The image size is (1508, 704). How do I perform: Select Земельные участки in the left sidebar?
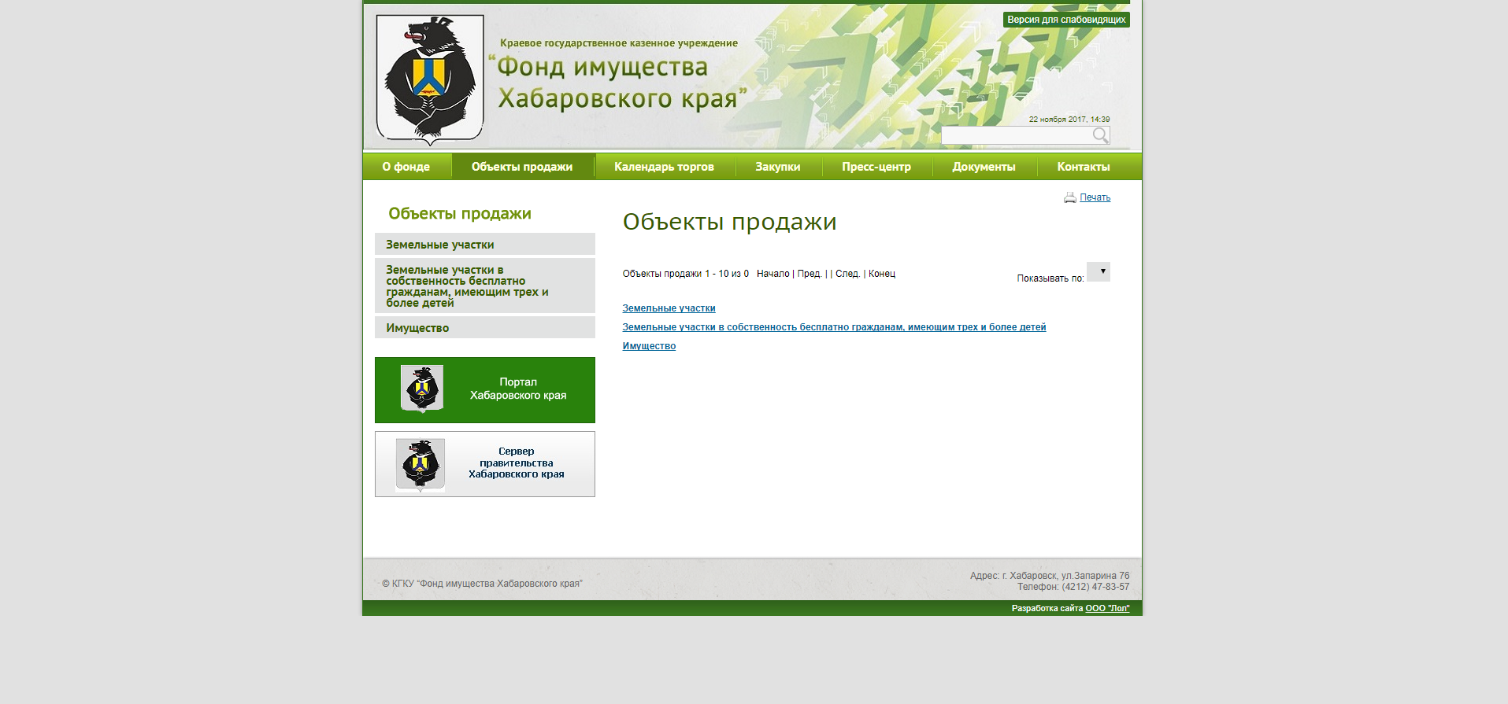(x=440, y=245)
